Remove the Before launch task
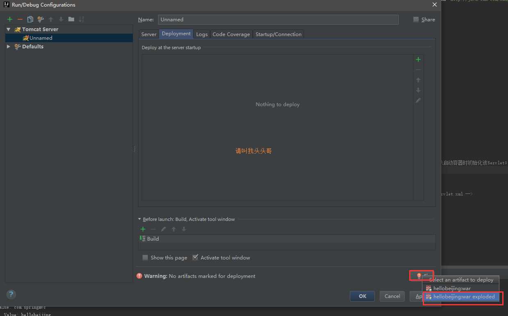The height and width of the screenshot is (316, 508). [x=153, y=229]
